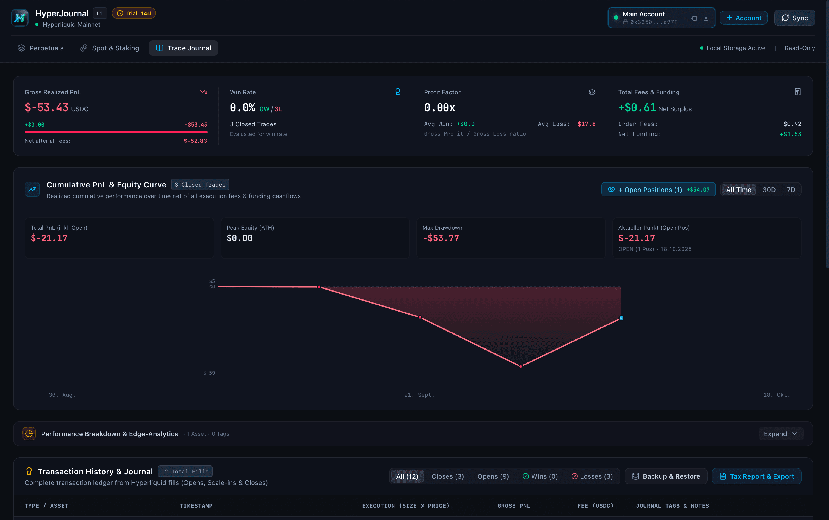Expand Performance Breakdown & Edge-Analytics section
Screen dimensions: 829x520
tap(780, 434)
